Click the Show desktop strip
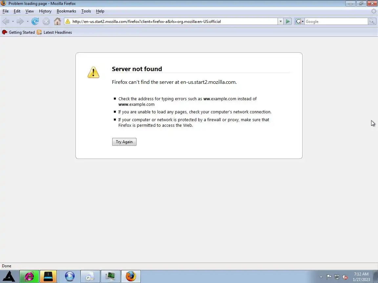378x283 pixels. (x=376, y=276)
